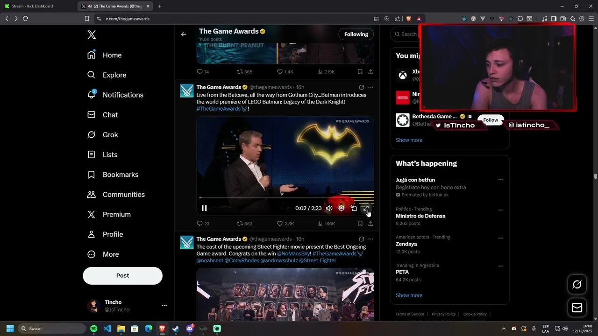Viewport: 598px width, 336px height.
Task: Pause the LEGO Batman video
Action: [204, 208]
